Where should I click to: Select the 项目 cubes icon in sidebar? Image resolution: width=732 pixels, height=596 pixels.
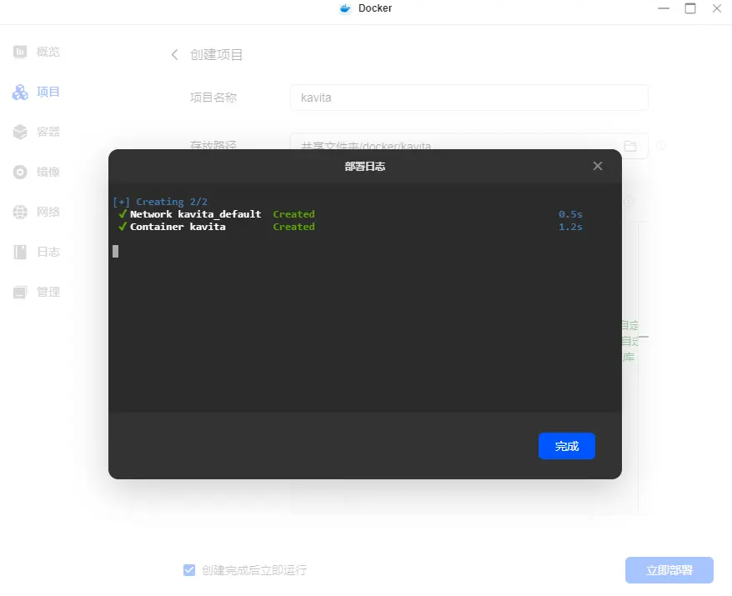tap(20, 92)
